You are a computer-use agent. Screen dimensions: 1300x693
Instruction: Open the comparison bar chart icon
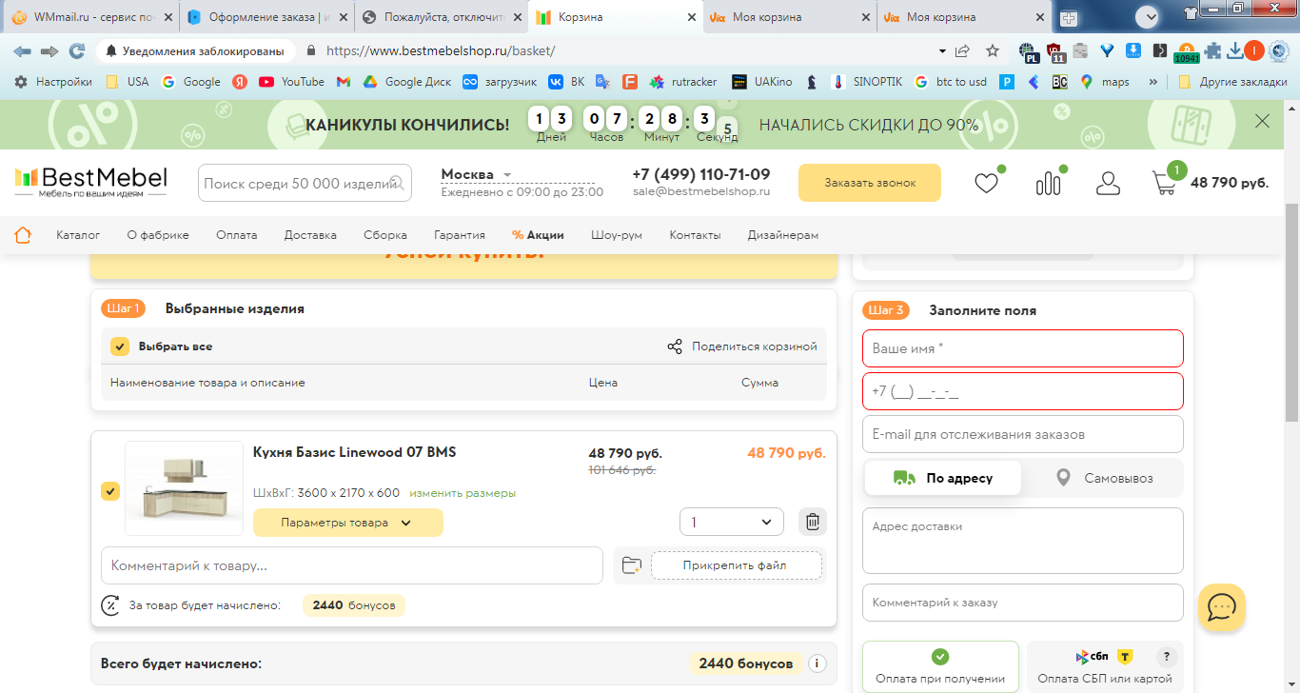1048,183
